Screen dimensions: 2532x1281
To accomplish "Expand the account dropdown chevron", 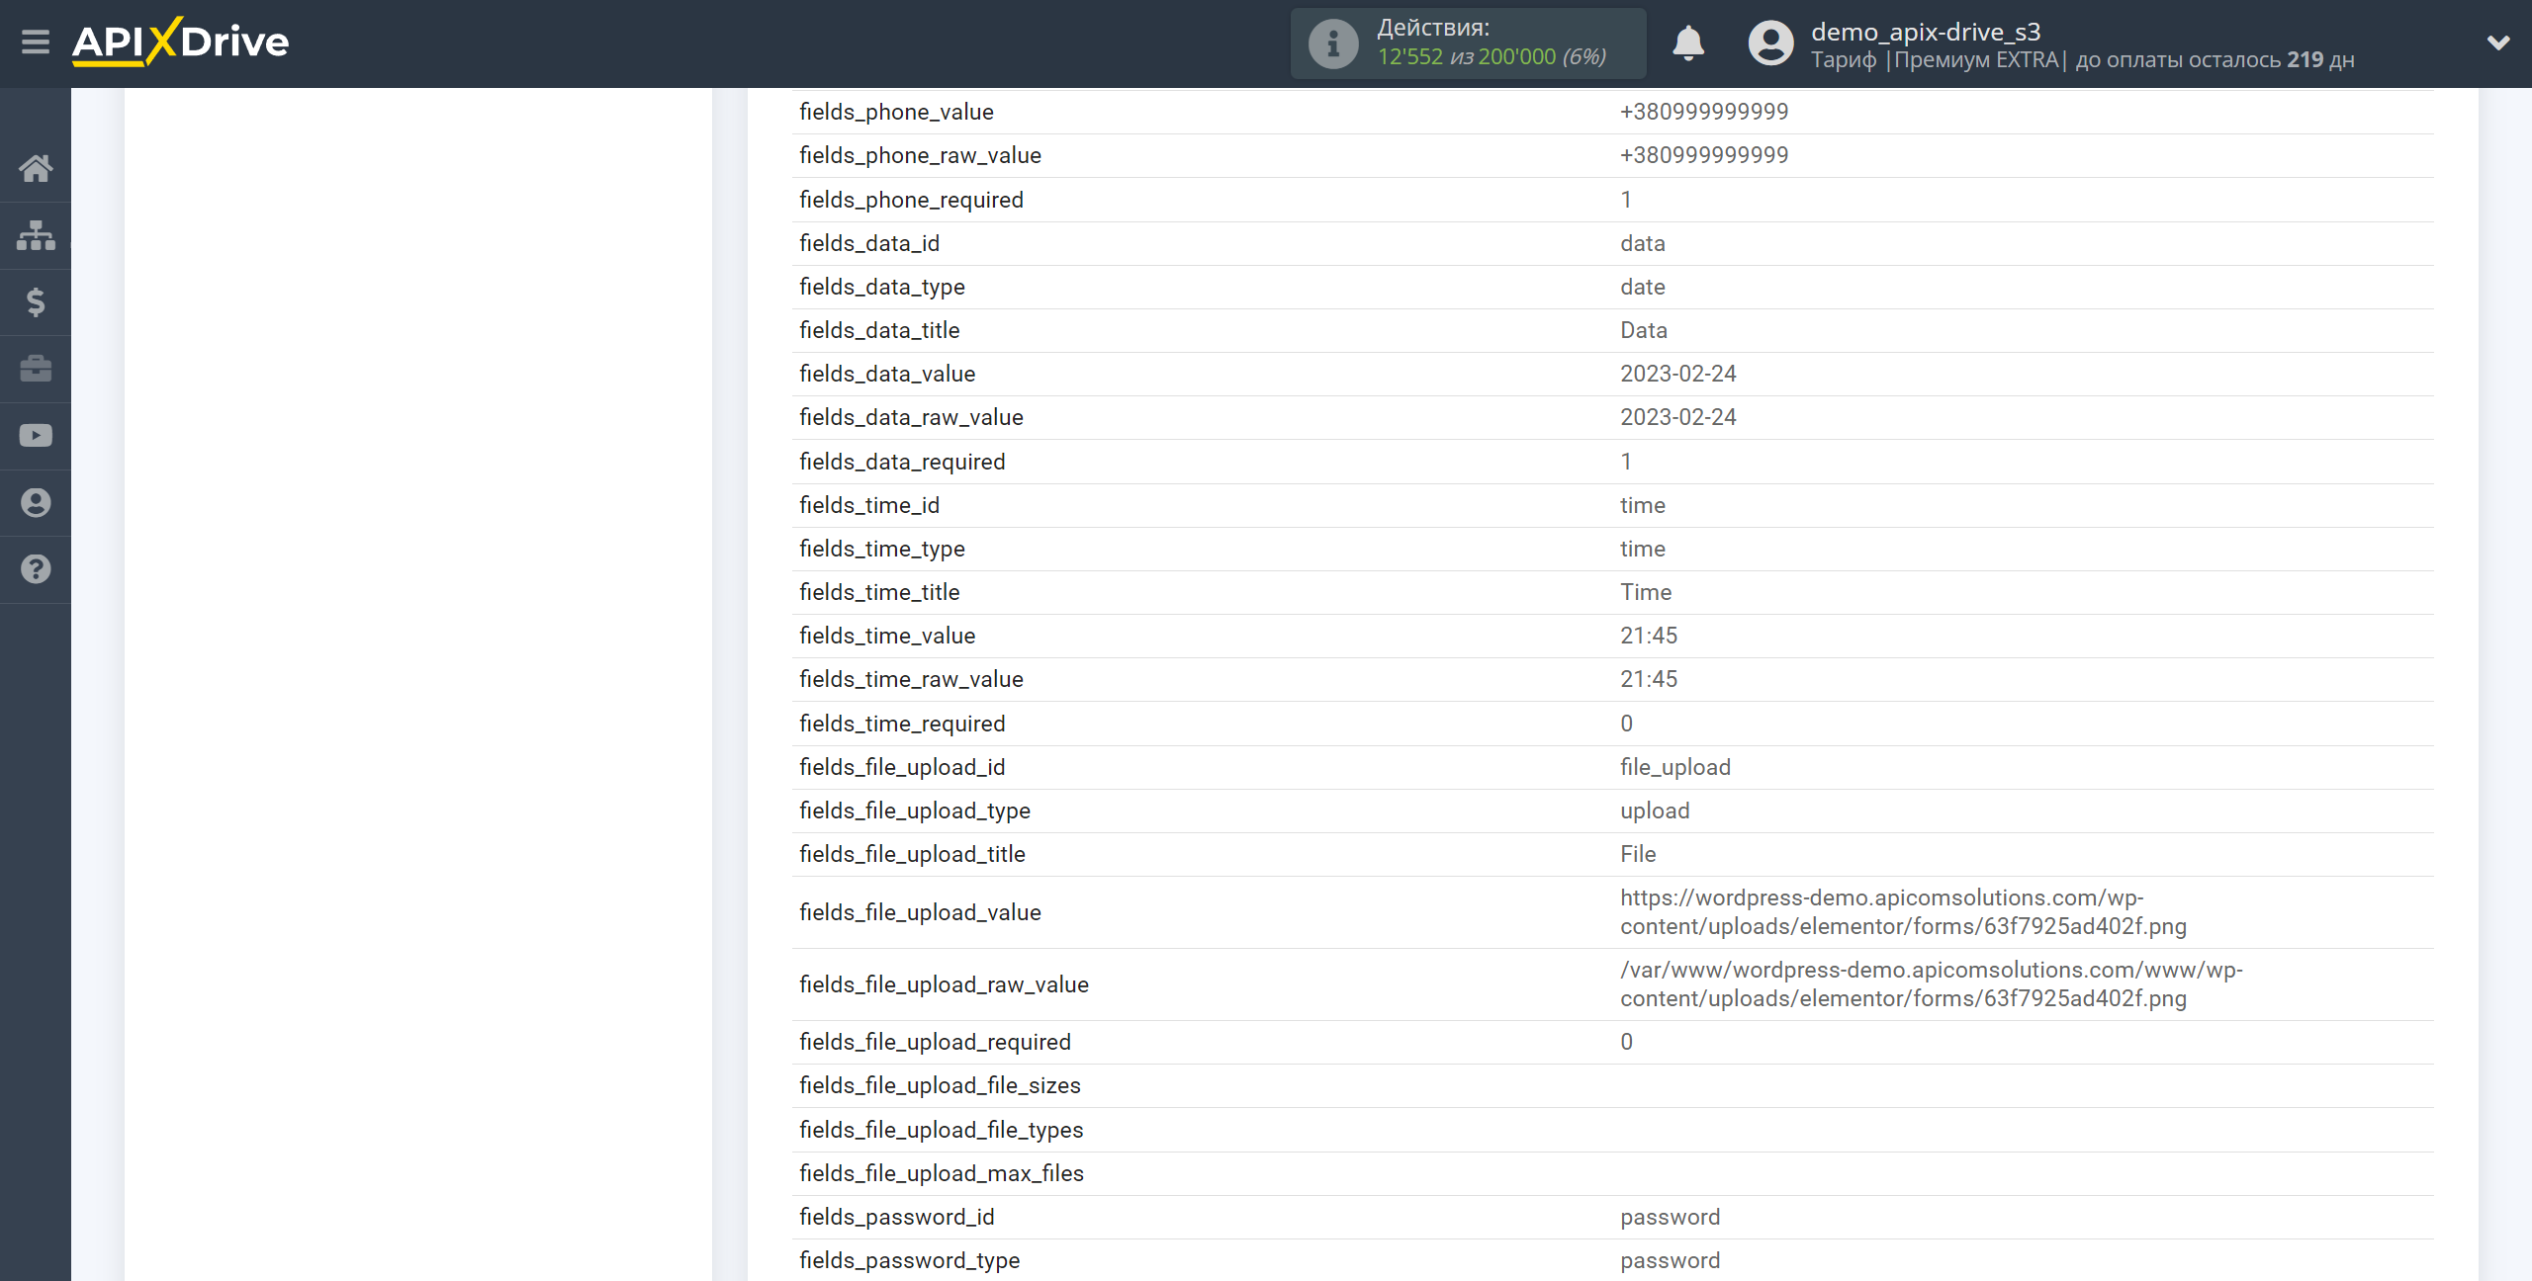I will [2498, 43].
